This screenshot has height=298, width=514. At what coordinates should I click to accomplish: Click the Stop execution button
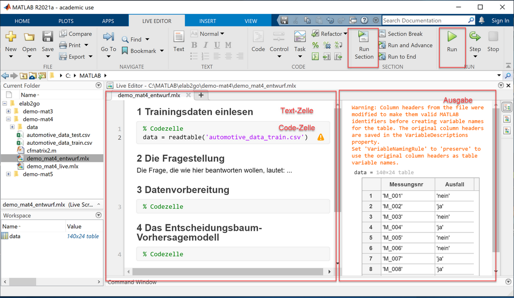click(x=493, y=42)
